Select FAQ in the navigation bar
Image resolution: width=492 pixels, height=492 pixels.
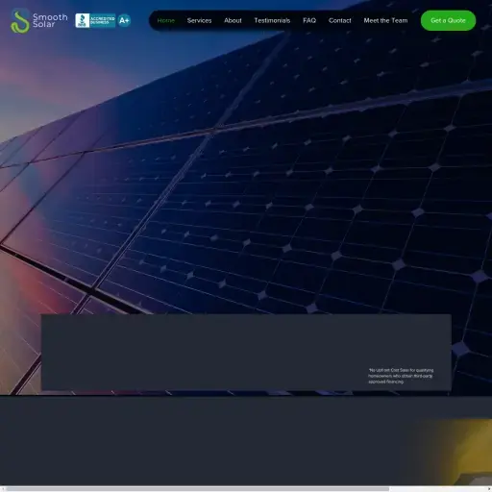(x=309, y=20)
